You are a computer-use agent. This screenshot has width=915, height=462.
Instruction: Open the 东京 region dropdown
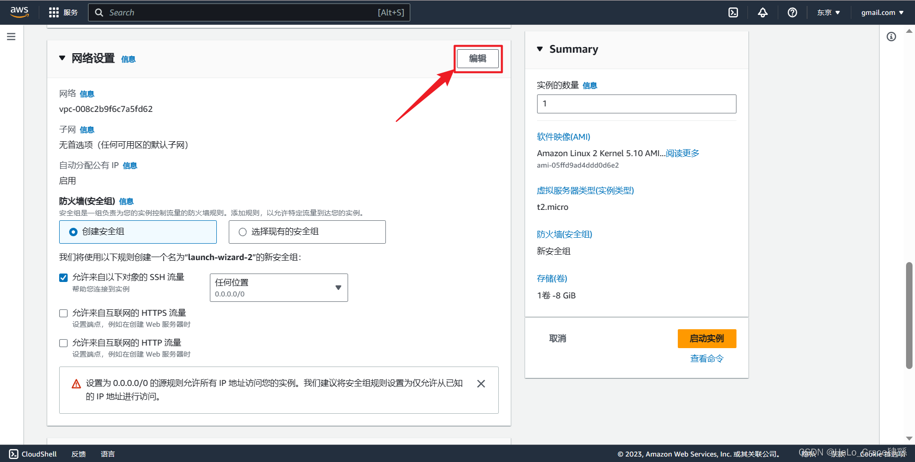tap(828, 12)
